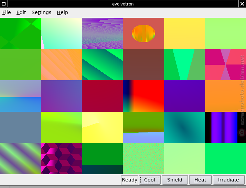The image size is (246, 188).
Task: Click the Heat button
Action: tap(200, 180)
